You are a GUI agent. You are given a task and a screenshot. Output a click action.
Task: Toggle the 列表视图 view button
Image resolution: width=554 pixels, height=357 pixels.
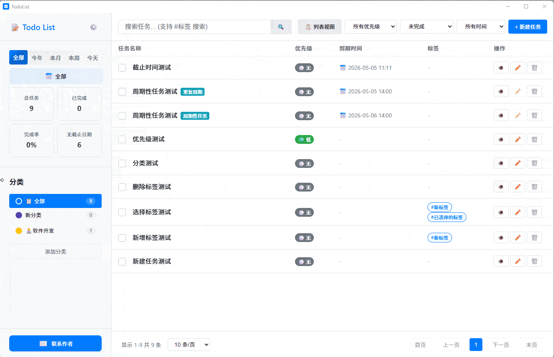pos(320,27)
